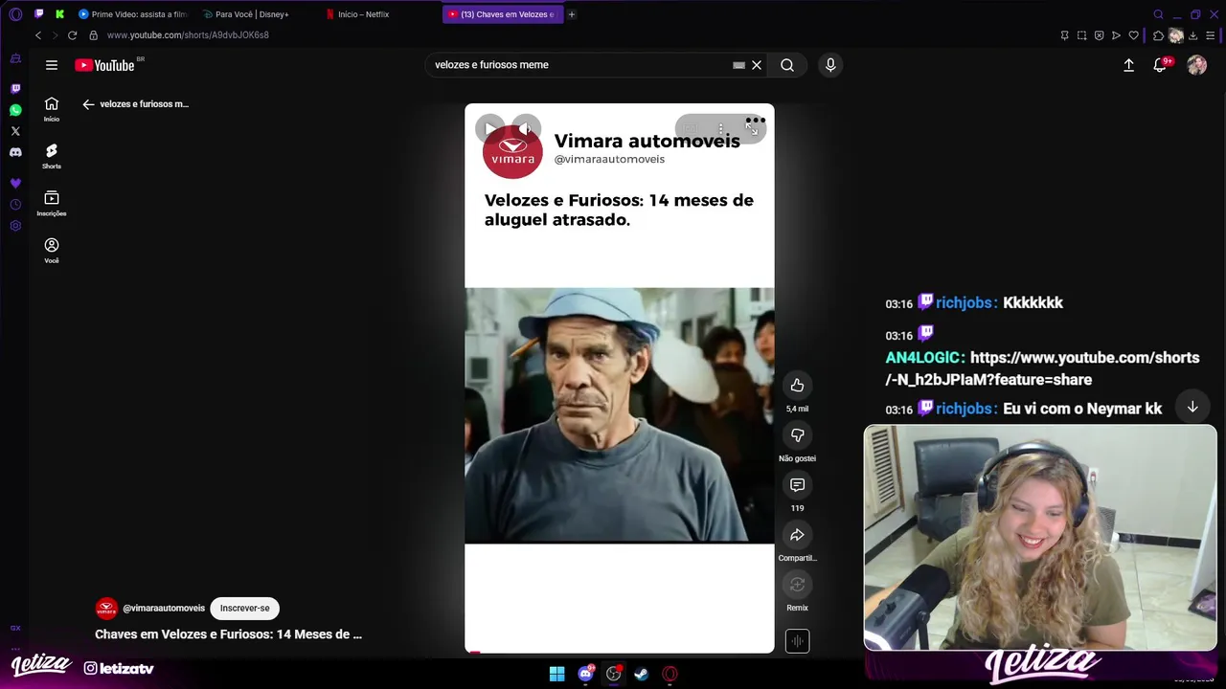The image size is (1226, 689).
Task: Open AN4LOGIC's YouTube shorts link in chat
Action: 1042,368
